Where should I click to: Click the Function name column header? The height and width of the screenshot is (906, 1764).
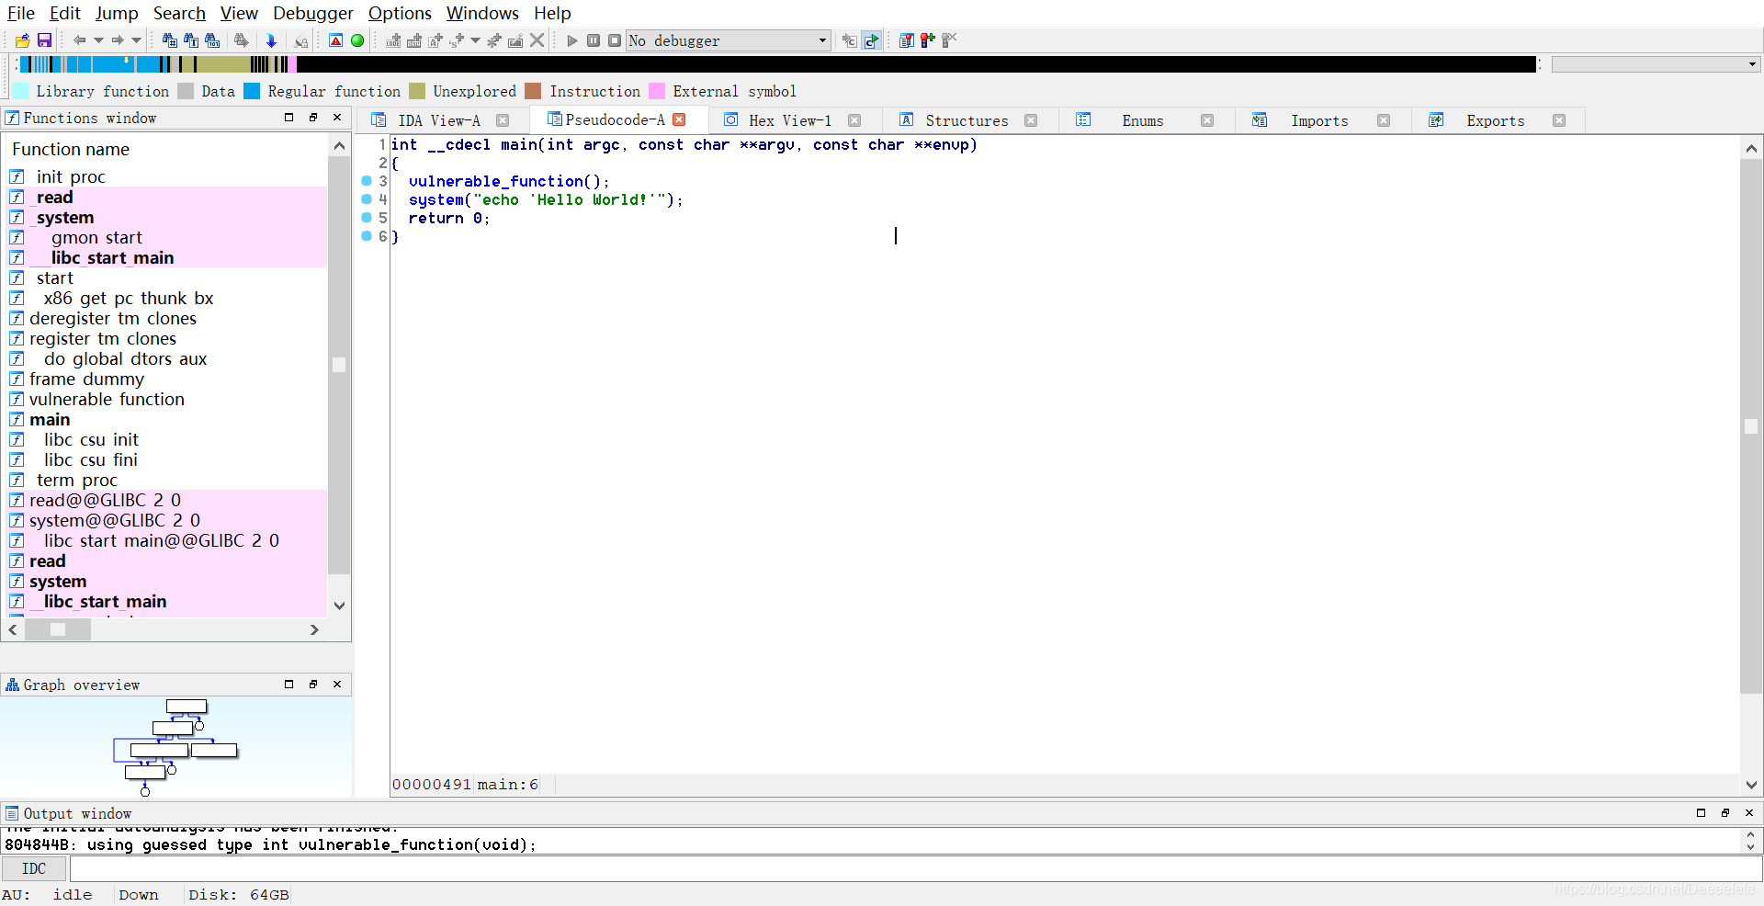(71, 149)
